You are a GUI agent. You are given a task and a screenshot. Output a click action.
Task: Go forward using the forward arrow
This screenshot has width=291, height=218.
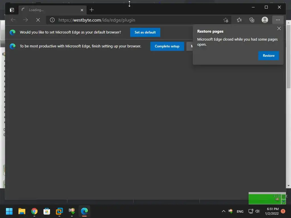pyautogui.click(x=26, y=20)
